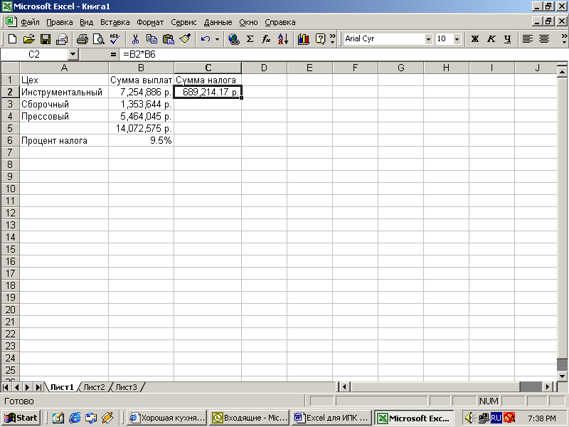Click the Name Box showing C2

34,55
